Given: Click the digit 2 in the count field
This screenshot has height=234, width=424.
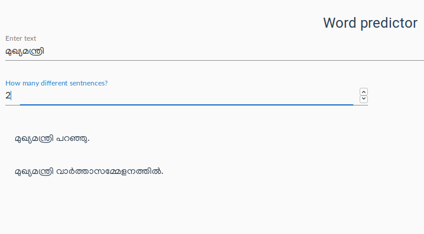Looking at the screenshot, I should point(8,95).
